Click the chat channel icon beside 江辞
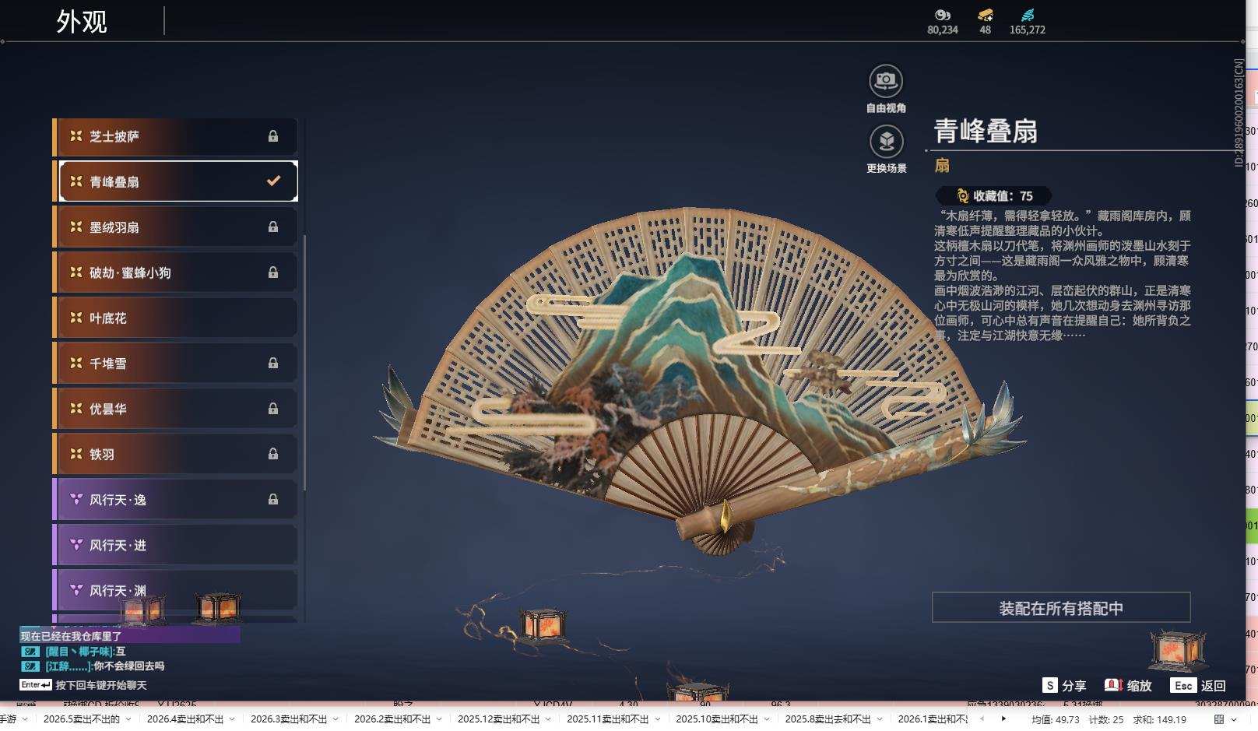This screenshot has width=1258, height=731. point(30,666)
